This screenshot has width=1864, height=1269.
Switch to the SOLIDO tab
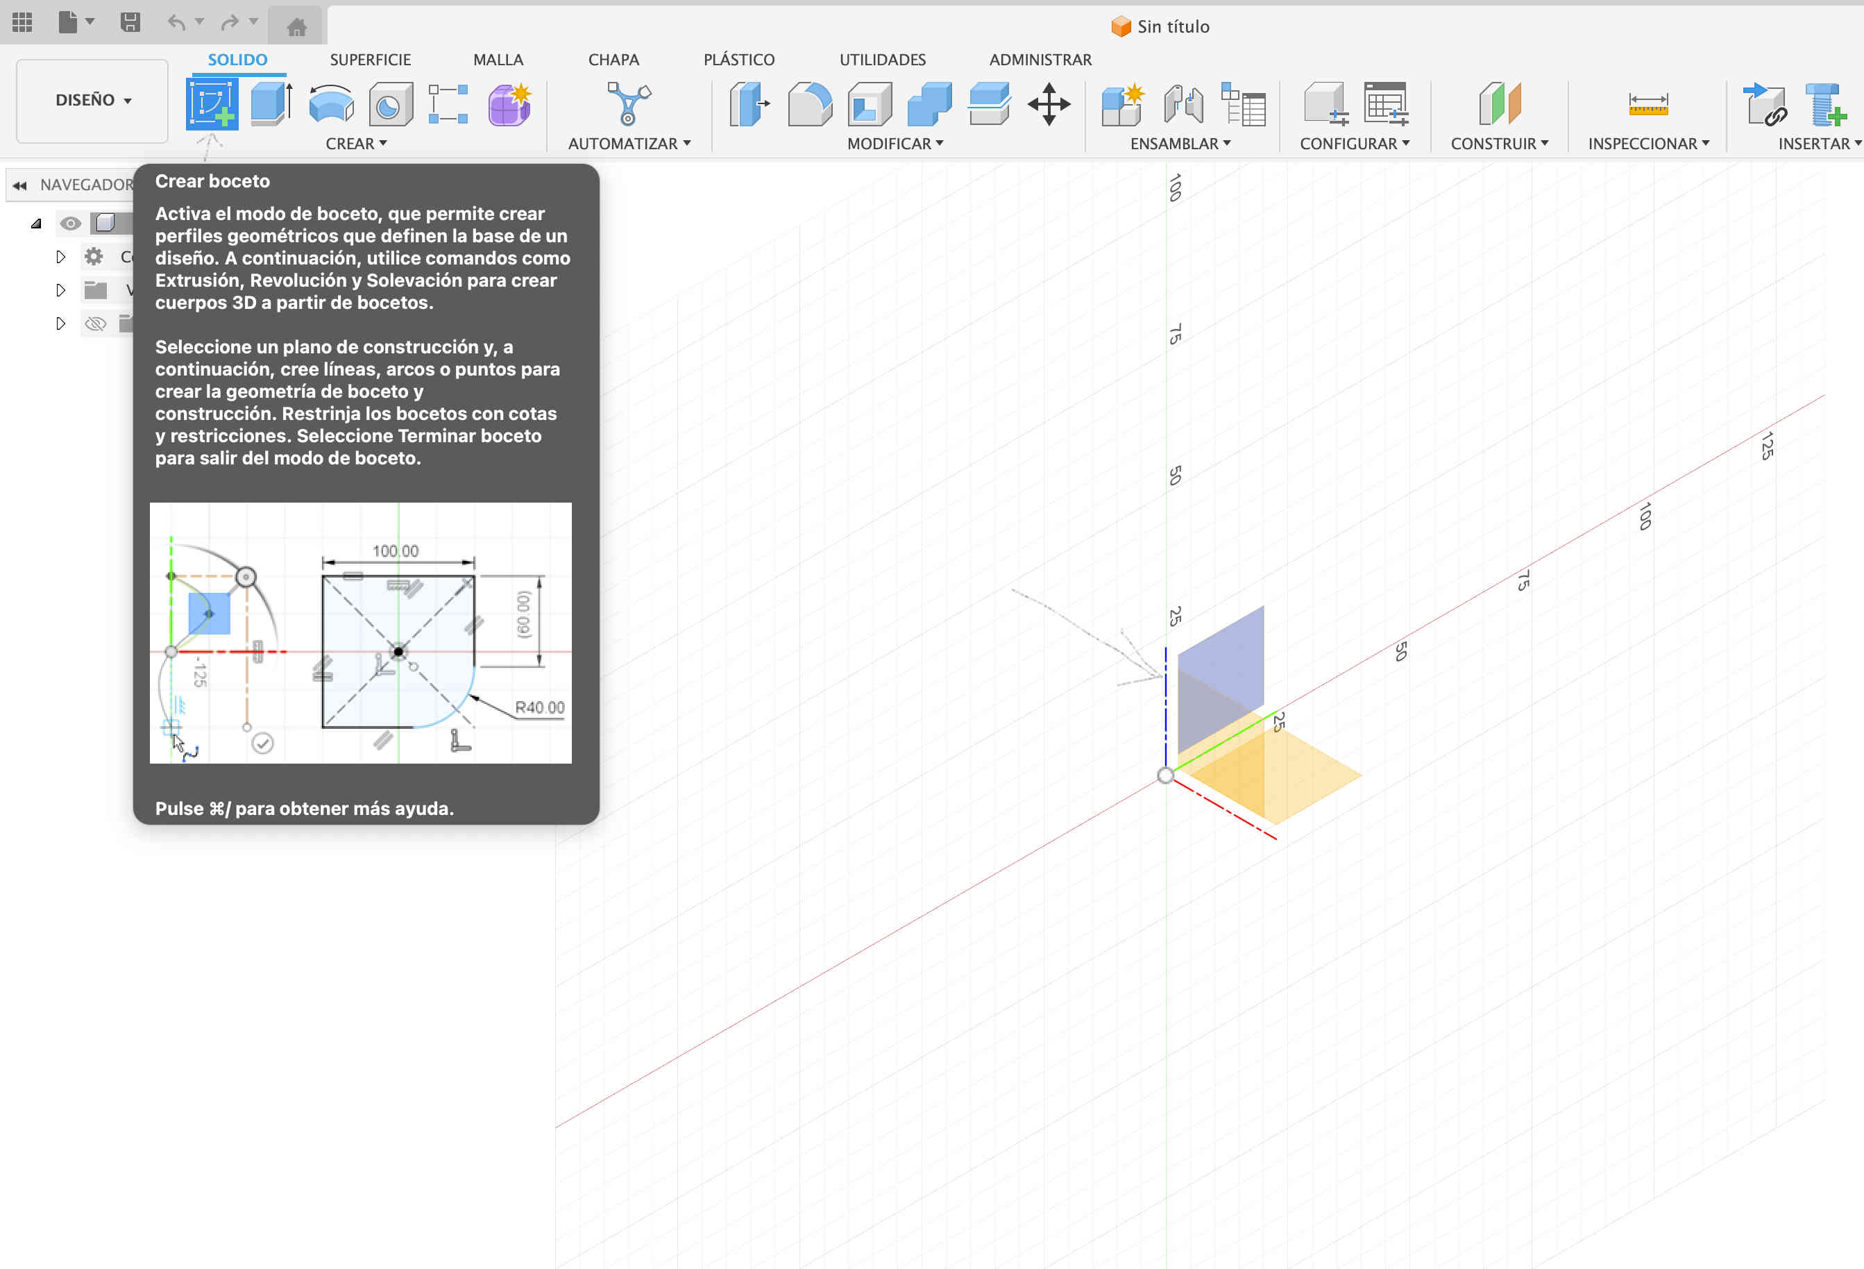coord(237,60)
